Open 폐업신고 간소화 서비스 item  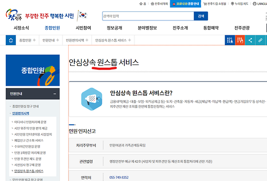point(29,141)
